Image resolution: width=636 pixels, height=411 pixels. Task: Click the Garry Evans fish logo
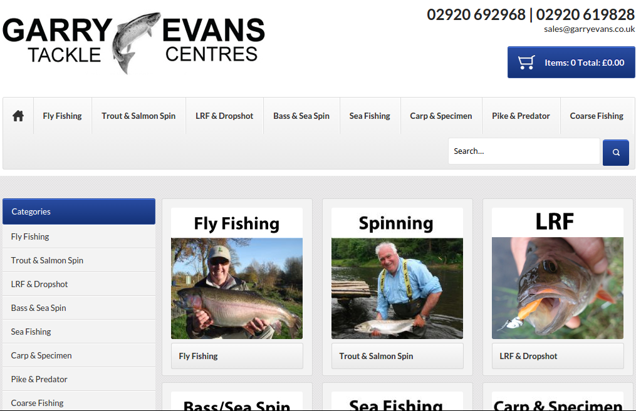pos(133,43)
